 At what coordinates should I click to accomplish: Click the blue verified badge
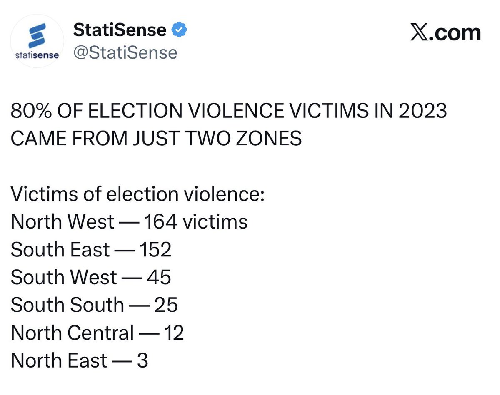pyautogui.click(x=180, y=30)
